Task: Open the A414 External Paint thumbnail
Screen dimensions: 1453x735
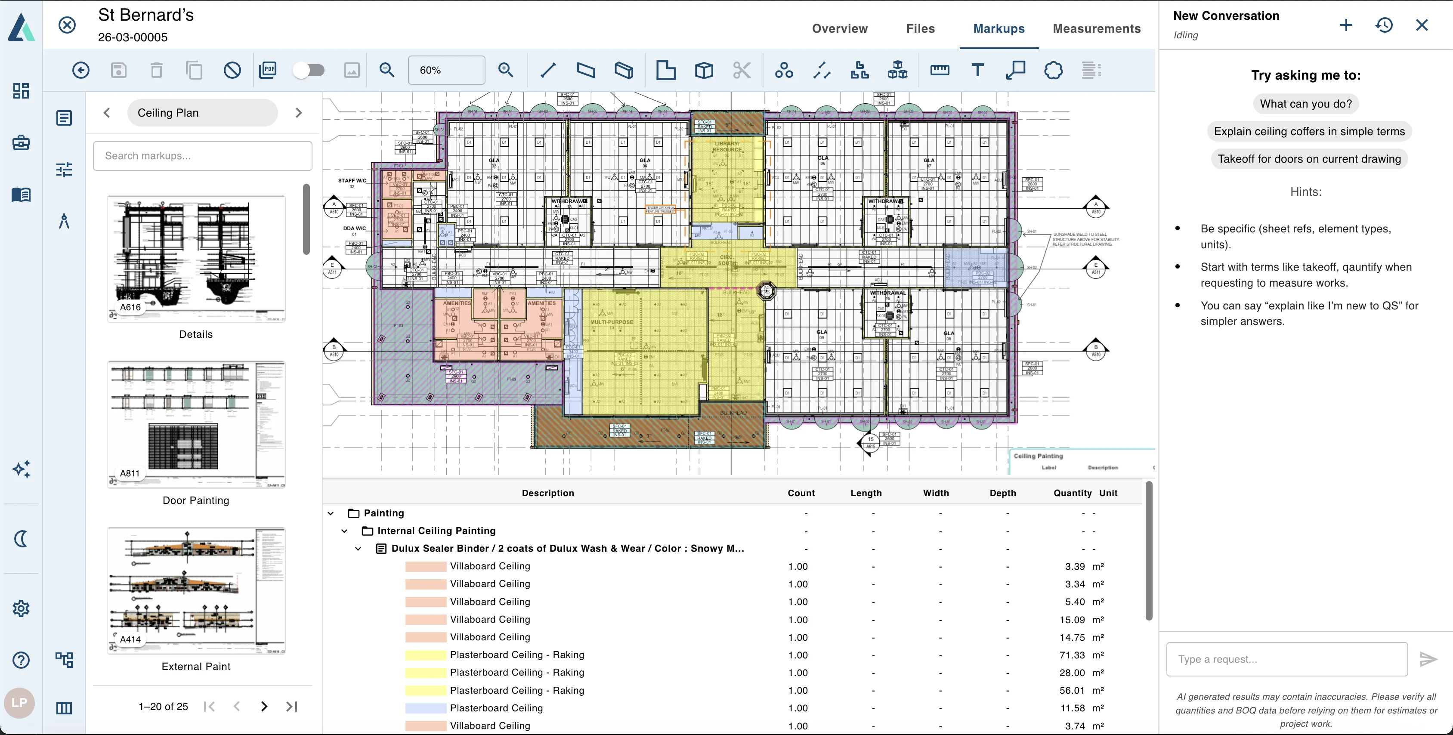Action: tap(196, 590)
